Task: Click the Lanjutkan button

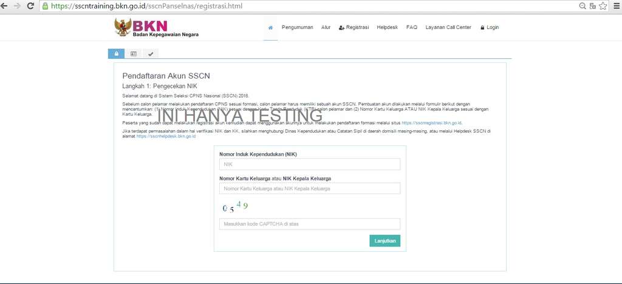Action: tap(384, 241)
